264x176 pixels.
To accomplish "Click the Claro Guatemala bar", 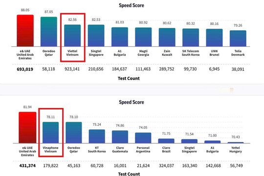I will click(x=120, y=137).
